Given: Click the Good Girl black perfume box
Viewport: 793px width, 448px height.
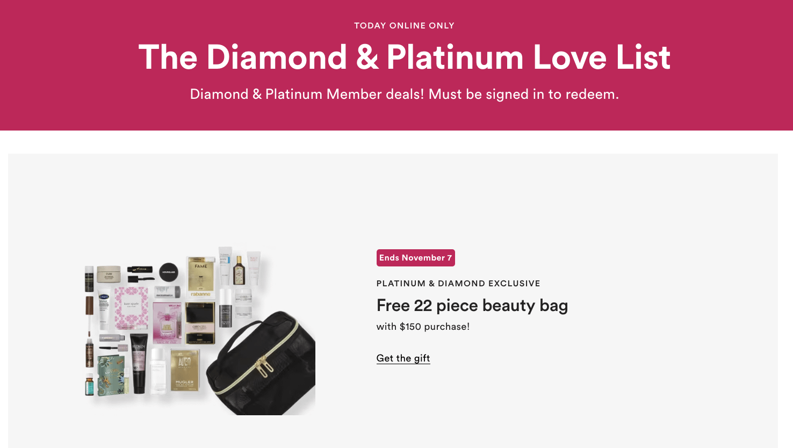Looking at the screenshot, I should tap(200, 322).
